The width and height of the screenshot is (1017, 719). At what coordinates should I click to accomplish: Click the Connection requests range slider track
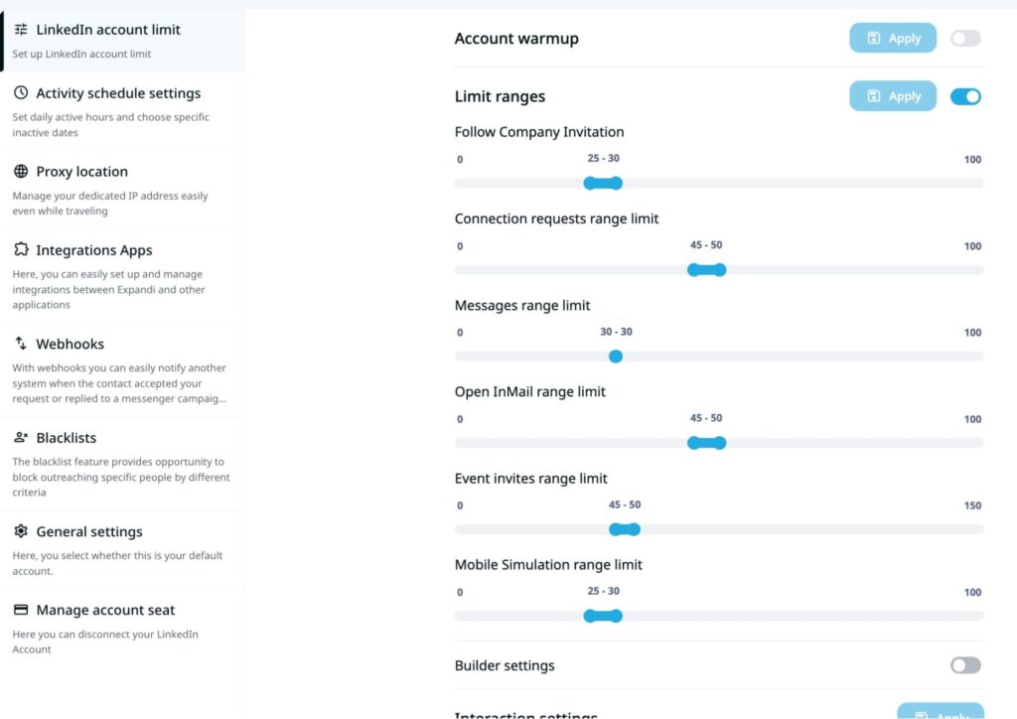844,270
